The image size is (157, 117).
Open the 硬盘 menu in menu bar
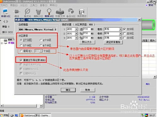tap(14, 5)
